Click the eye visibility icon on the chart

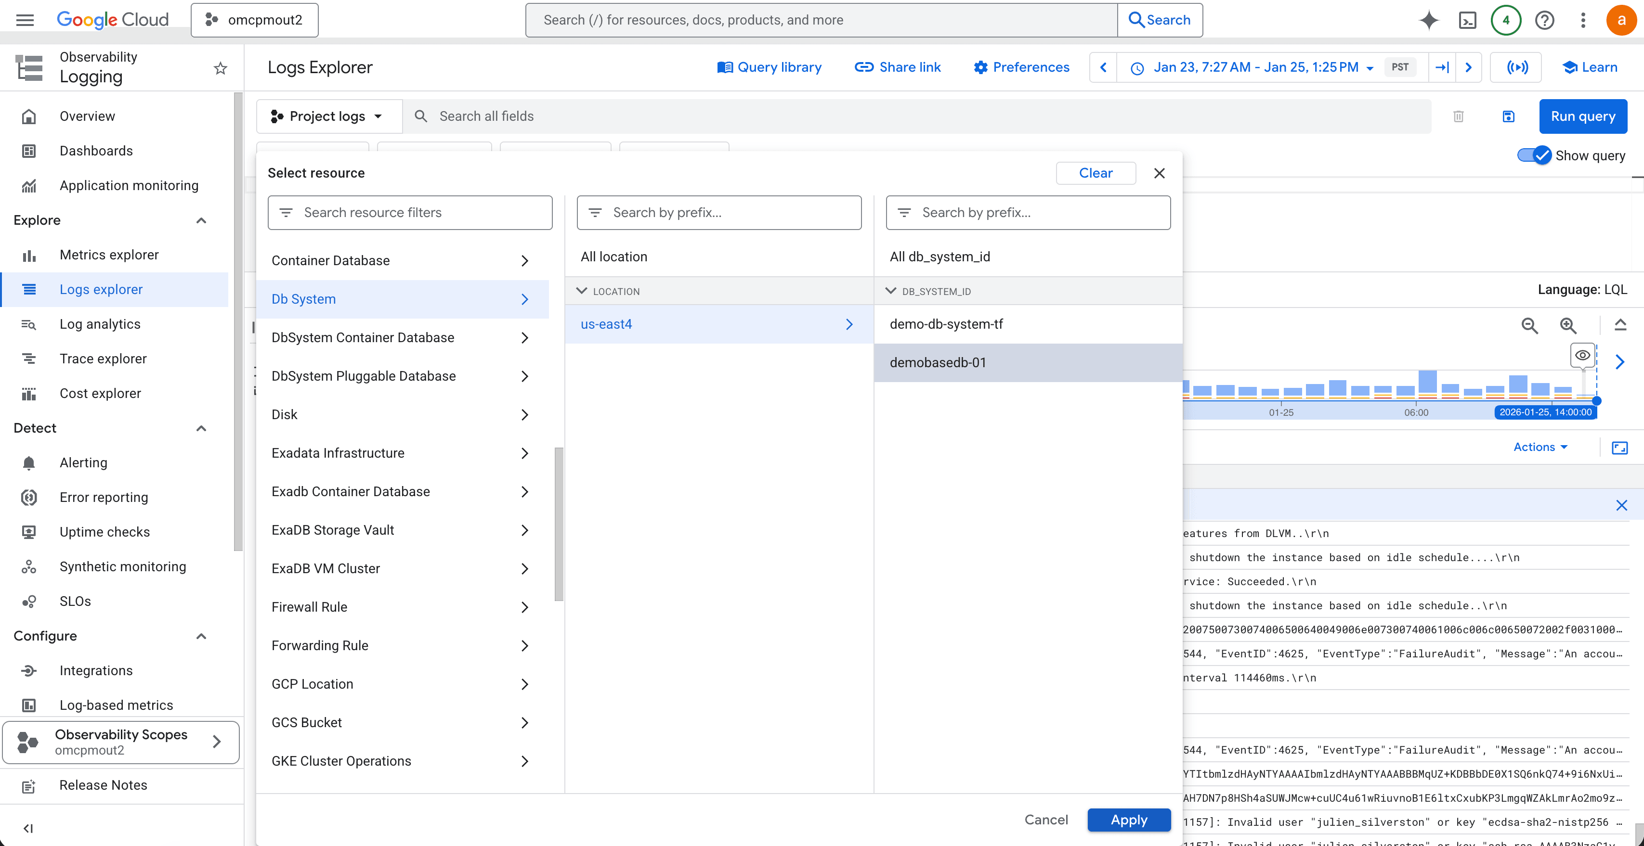click(x=1582, y=355)
